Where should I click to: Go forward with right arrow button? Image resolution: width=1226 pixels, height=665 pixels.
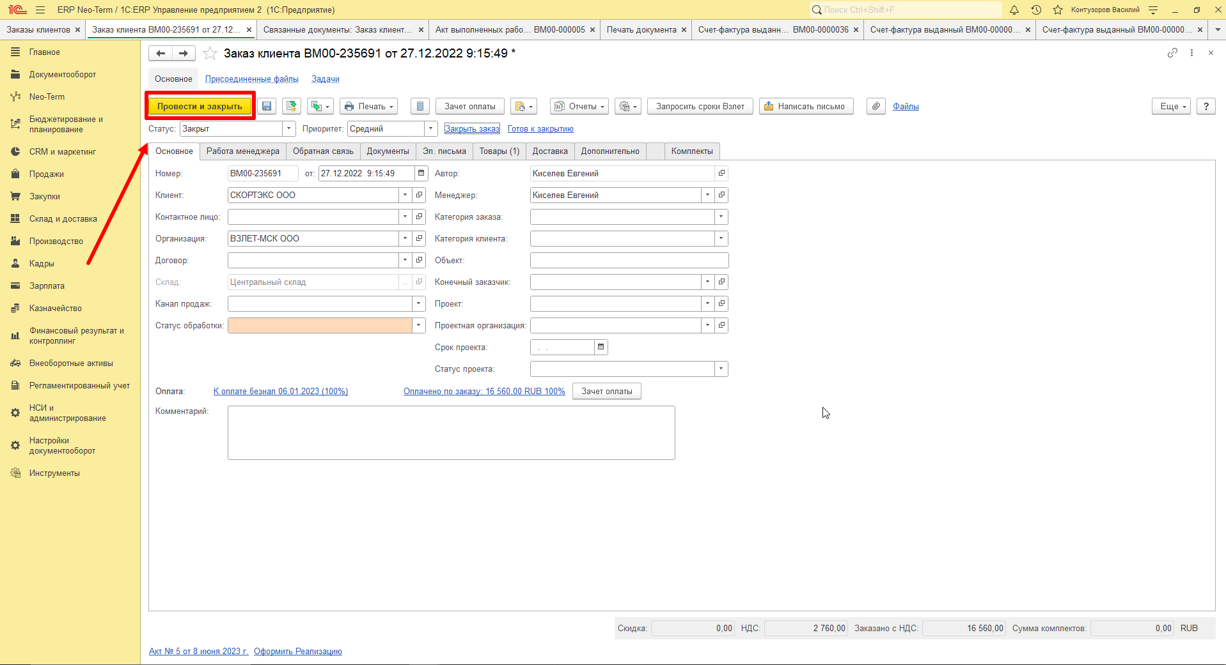[184, 54]
